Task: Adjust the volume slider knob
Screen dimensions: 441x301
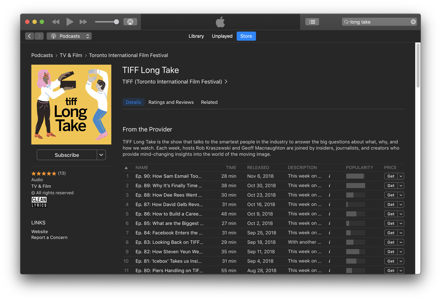Action: point(116,22)
